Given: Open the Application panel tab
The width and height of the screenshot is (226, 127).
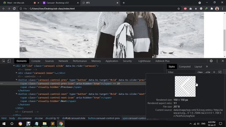Looking at the screenshot, I should pyautogui.click(x=112, y=61).
